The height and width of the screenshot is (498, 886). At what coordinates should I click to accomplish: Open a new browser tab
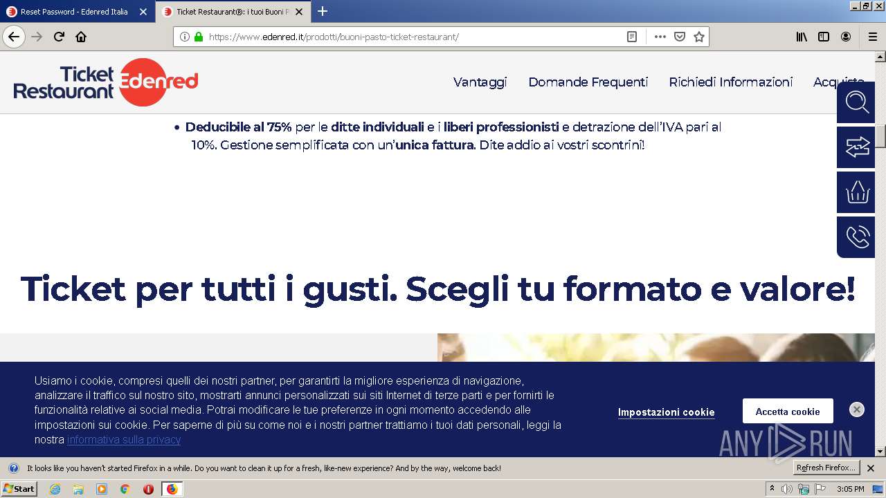(x=323, y=11)
